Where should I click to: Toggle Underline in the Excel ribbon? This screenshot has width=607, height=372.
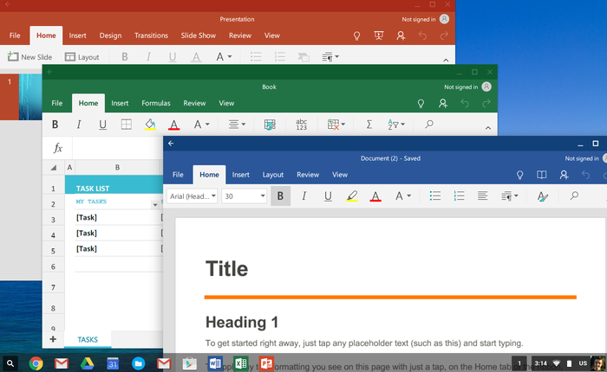point(102,125)
